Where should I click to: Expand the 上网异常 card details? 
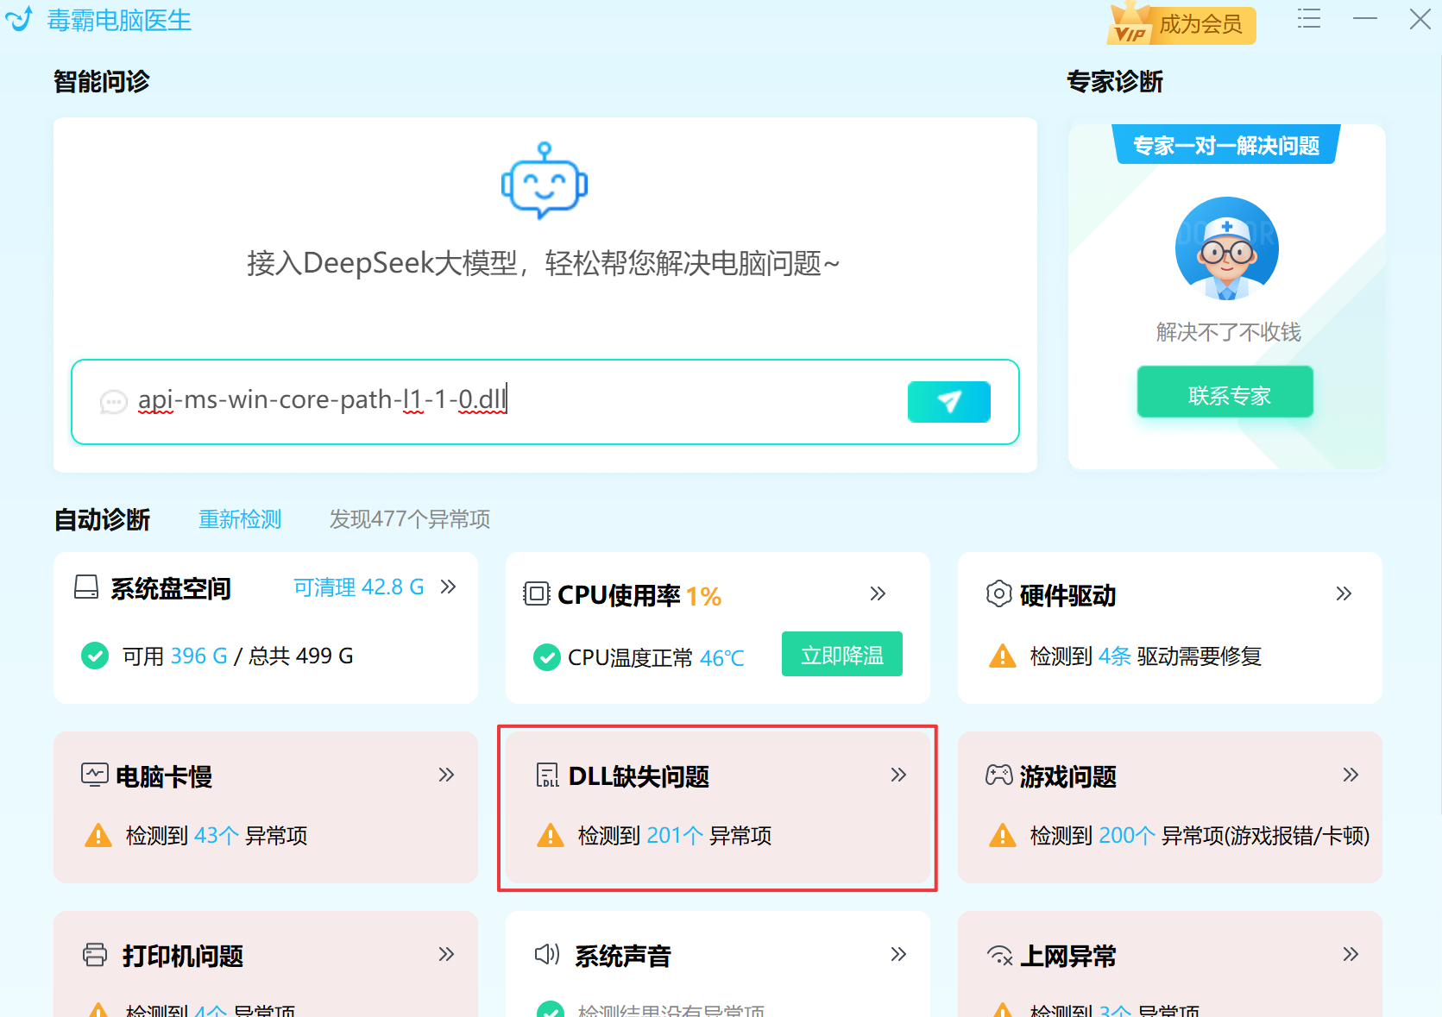point(1350,955)
